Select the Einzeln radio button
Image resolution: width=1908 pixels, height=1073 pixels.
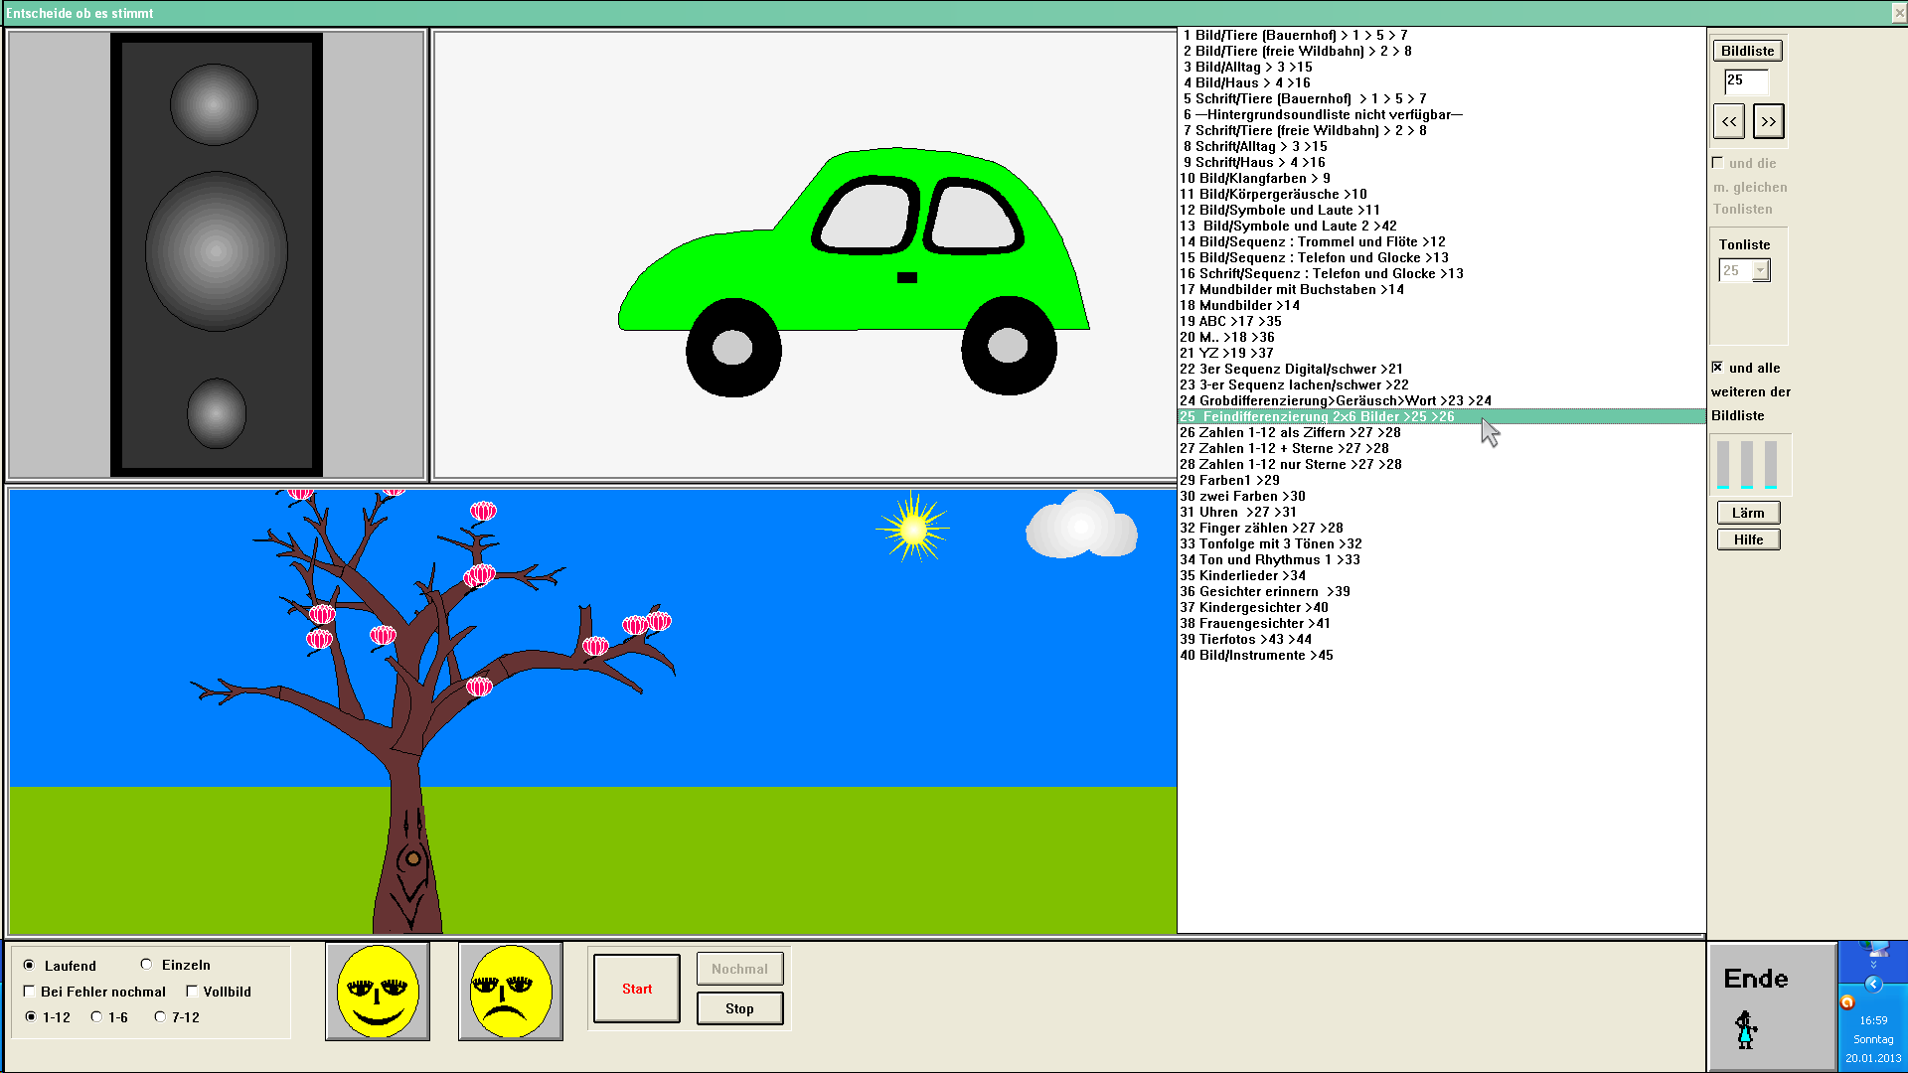(146, 964)
